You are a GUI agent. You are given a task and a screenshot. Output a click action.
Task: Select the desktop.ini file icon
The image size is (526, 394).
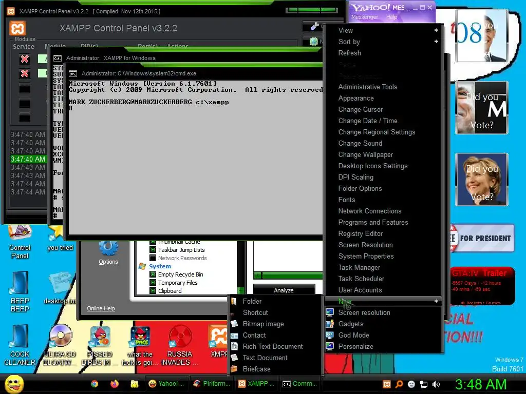tap(60, 289)
